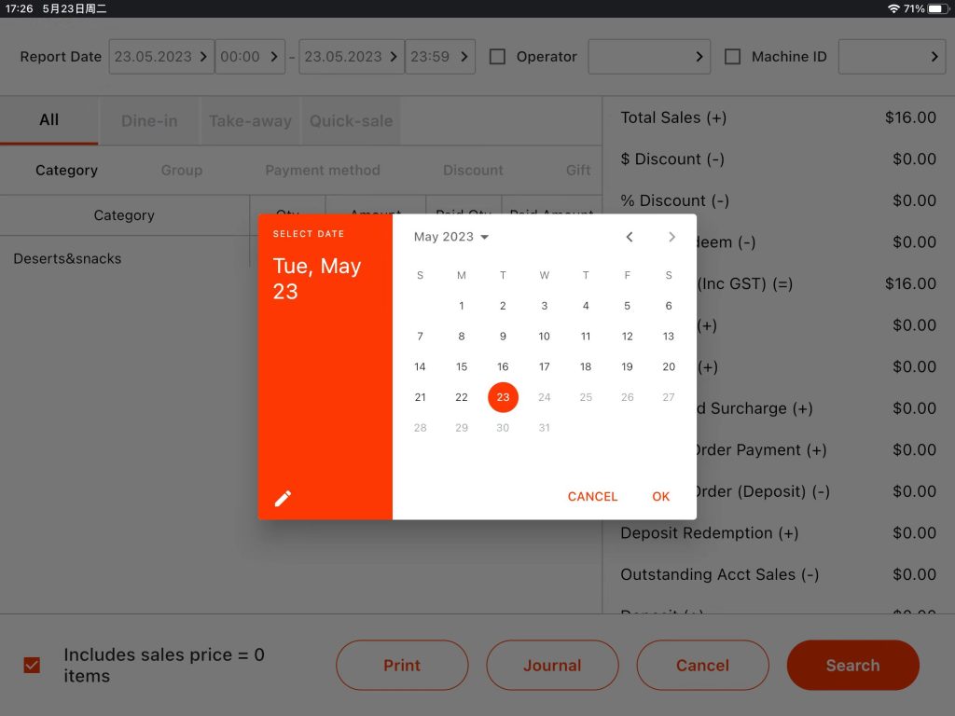Open the start time 00:00 picker

pos(250,57)
